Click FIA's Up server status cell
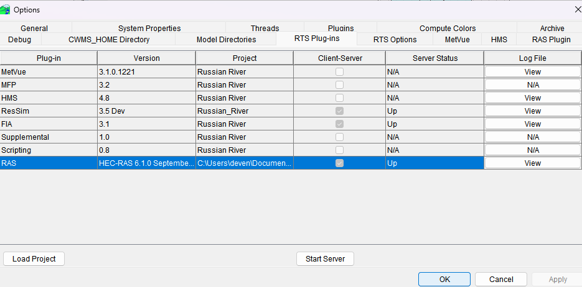The height and width of the screenshot is (287, 582). coord(434,124)
